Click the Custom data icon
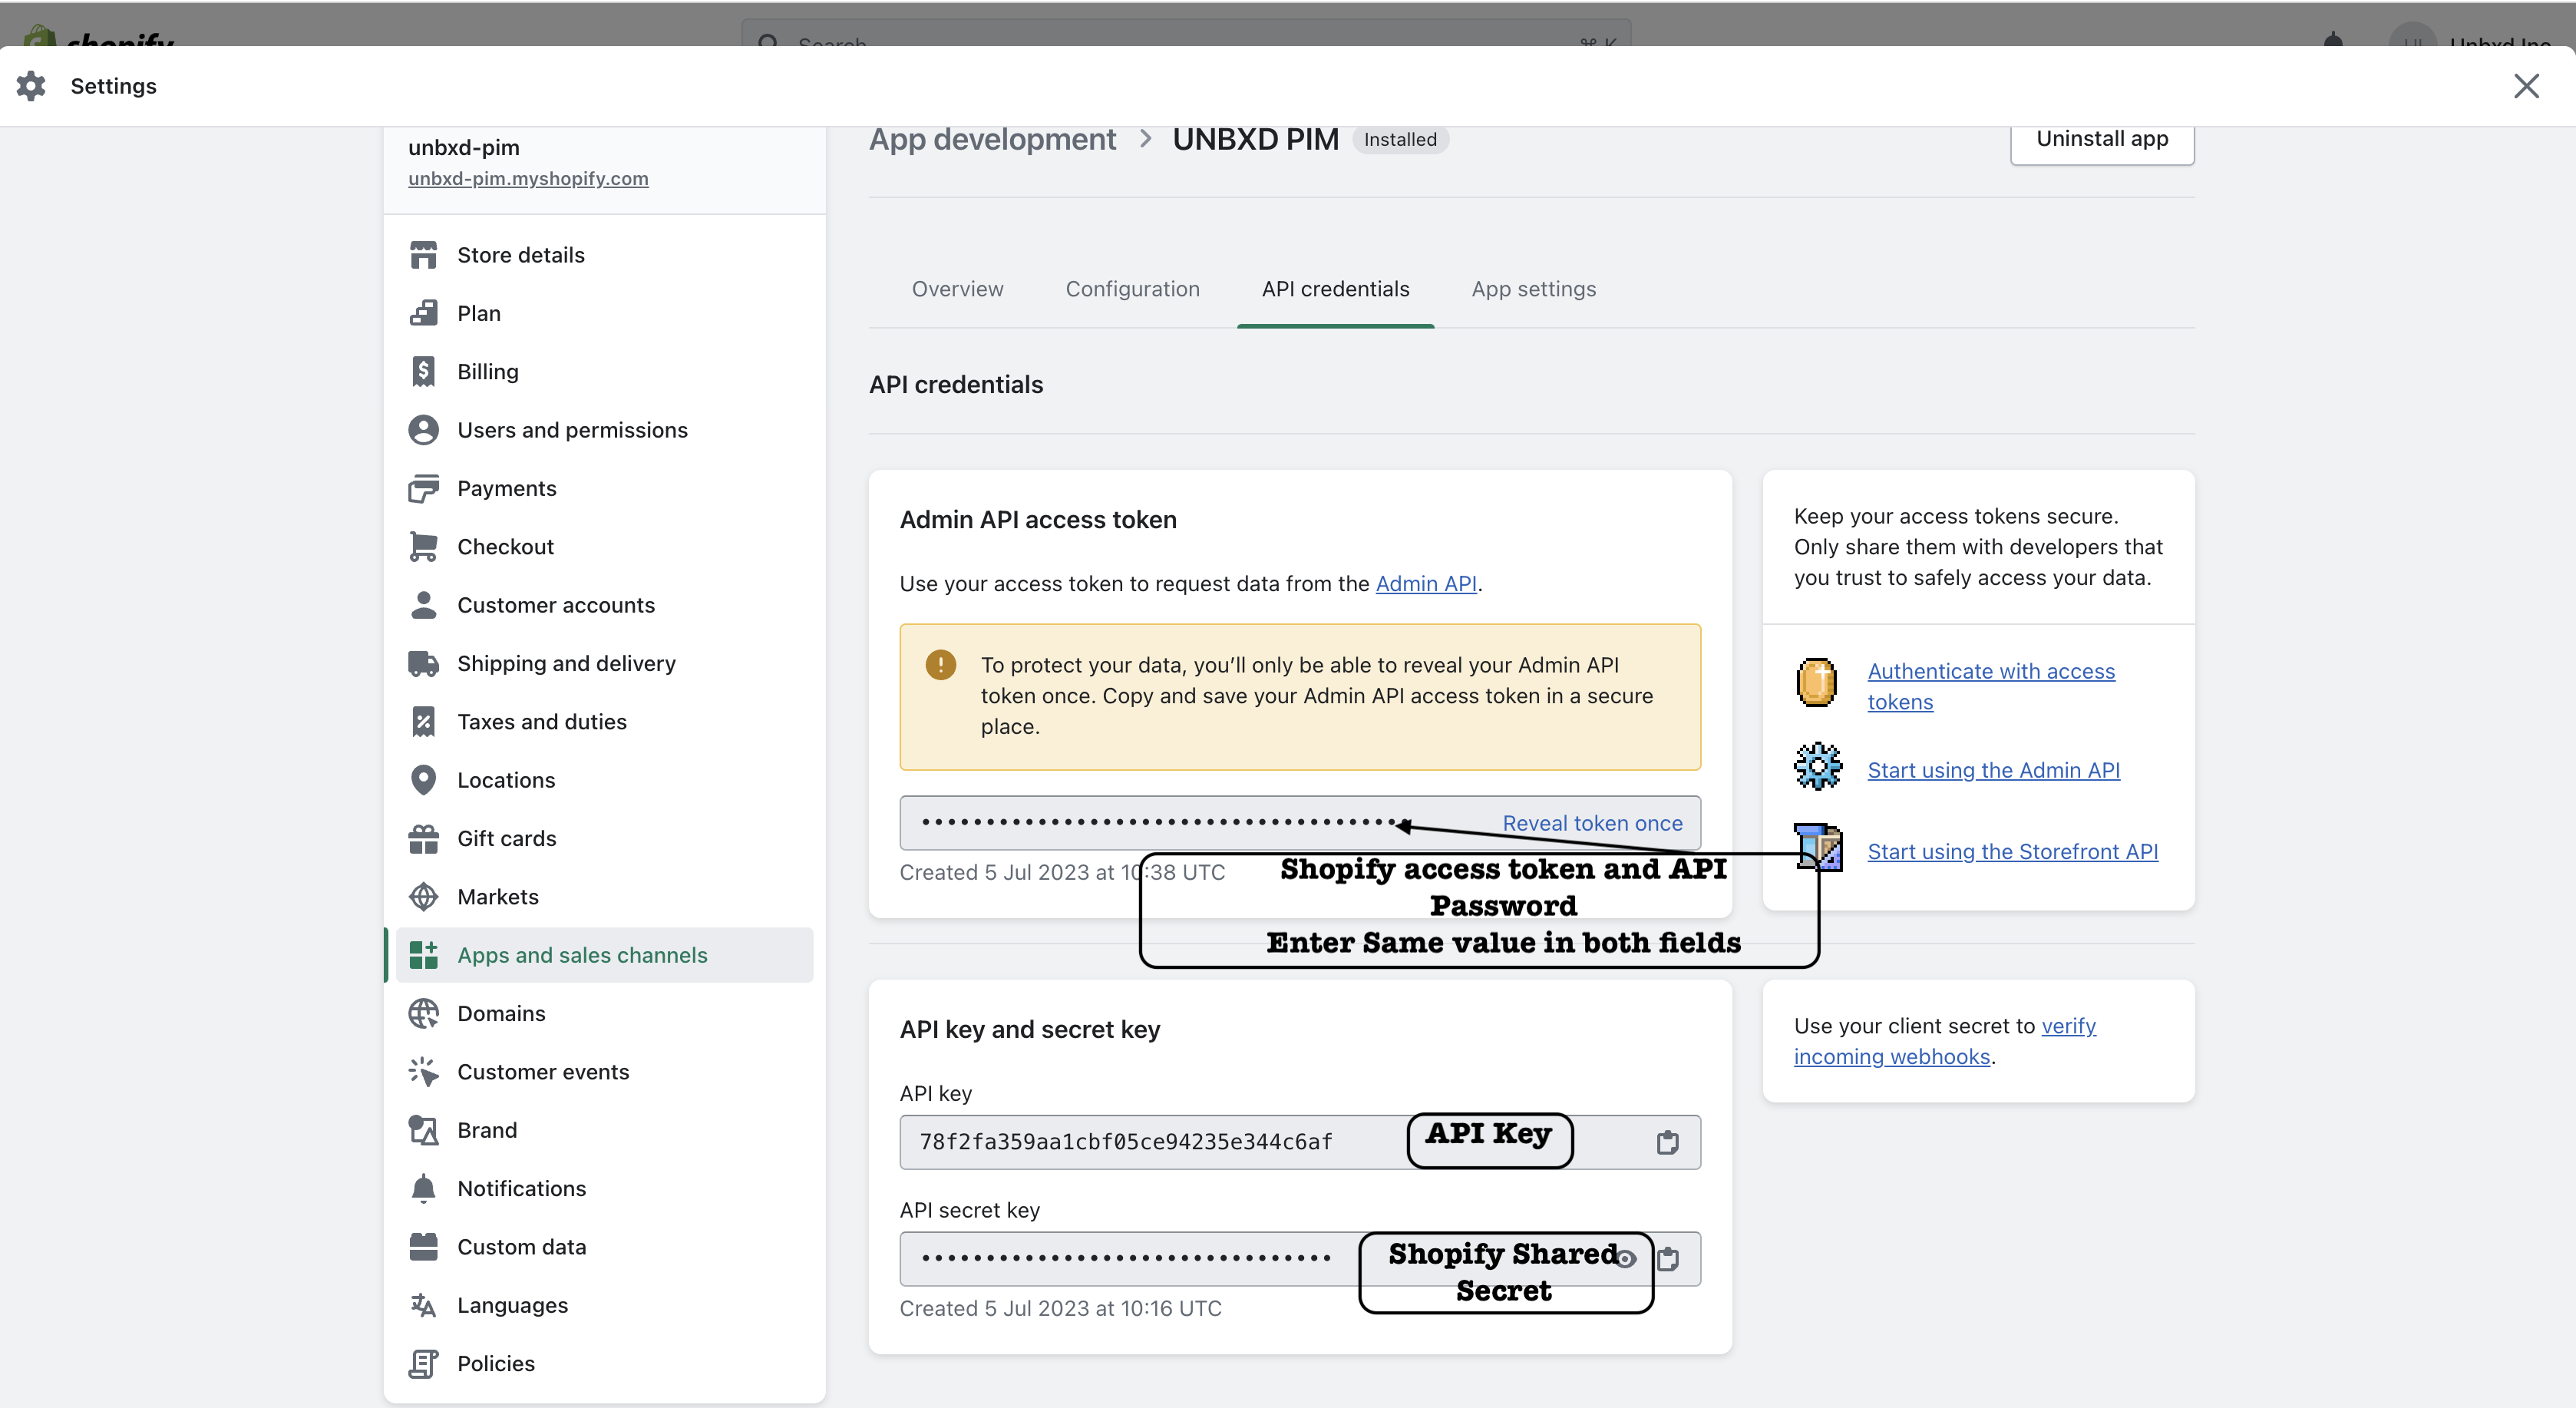Screen dimensions: 2576x1408 tap(423, 1246)
